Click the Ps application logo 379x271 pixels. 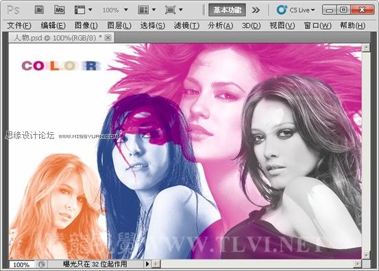pos(13,10)
